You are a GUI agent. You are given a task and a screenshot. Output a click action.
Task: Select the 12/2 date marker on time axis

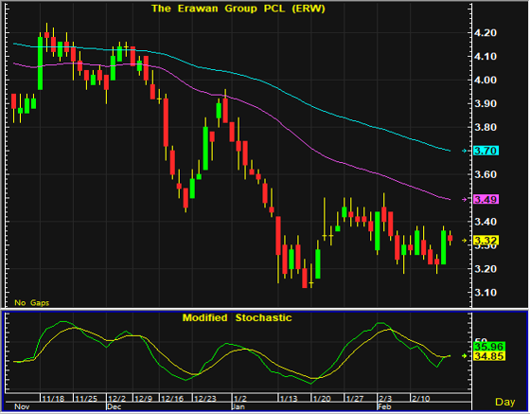[117, 399]
